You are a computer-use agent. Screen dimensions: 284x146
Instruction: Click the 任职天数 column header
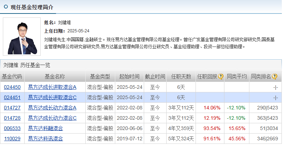coord(181,77)
